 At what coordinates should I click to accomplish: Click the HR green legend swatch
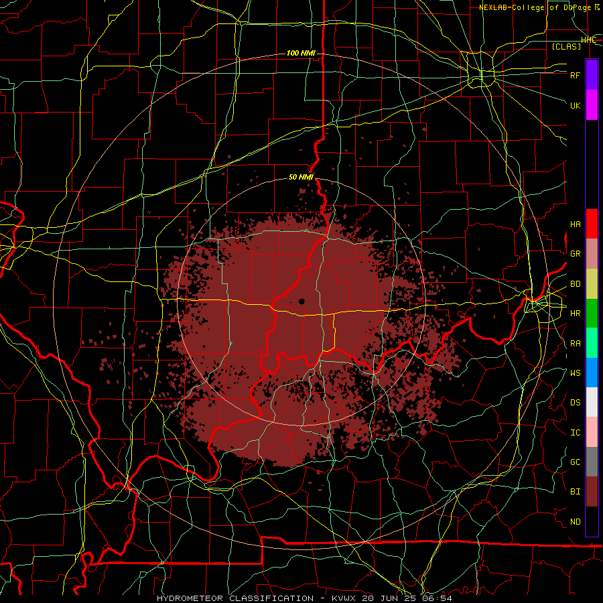coord(592,313)
